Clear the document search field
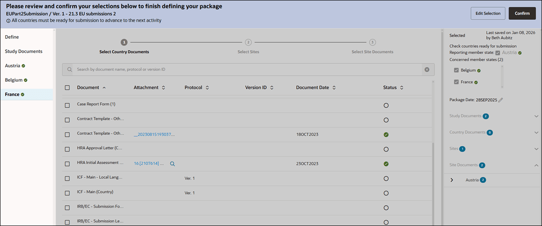The height and width of the screenshot is (226, 542). click(x=426, y=69)
